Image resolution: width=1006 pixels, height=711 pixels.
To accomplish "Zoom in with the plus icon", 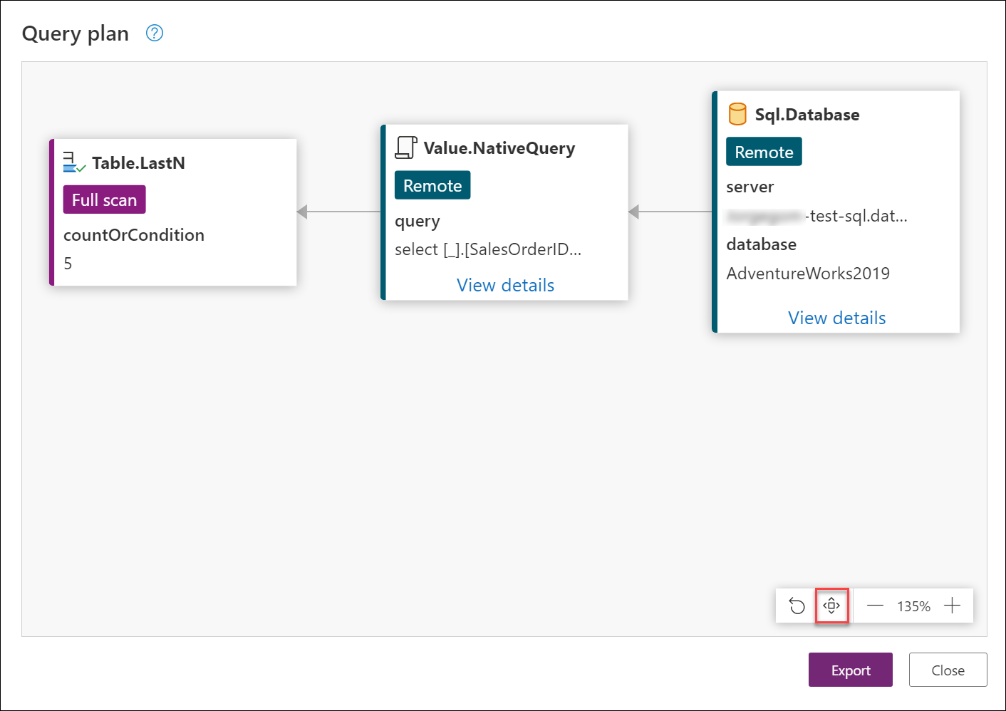I will pos(953,606).
